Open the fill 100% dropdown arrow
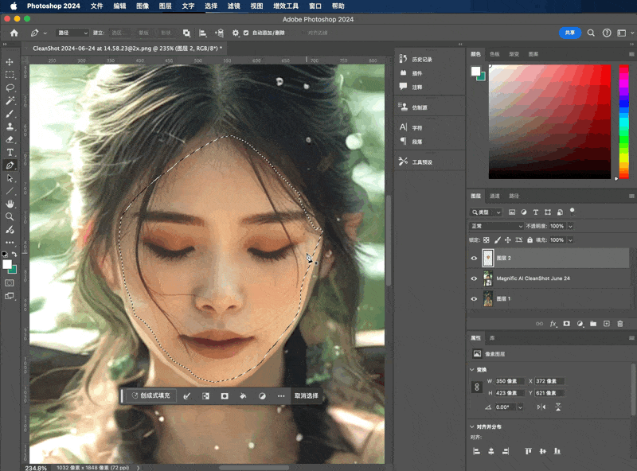The height and width of the screenshot is (471, 637). click(570, 240)
